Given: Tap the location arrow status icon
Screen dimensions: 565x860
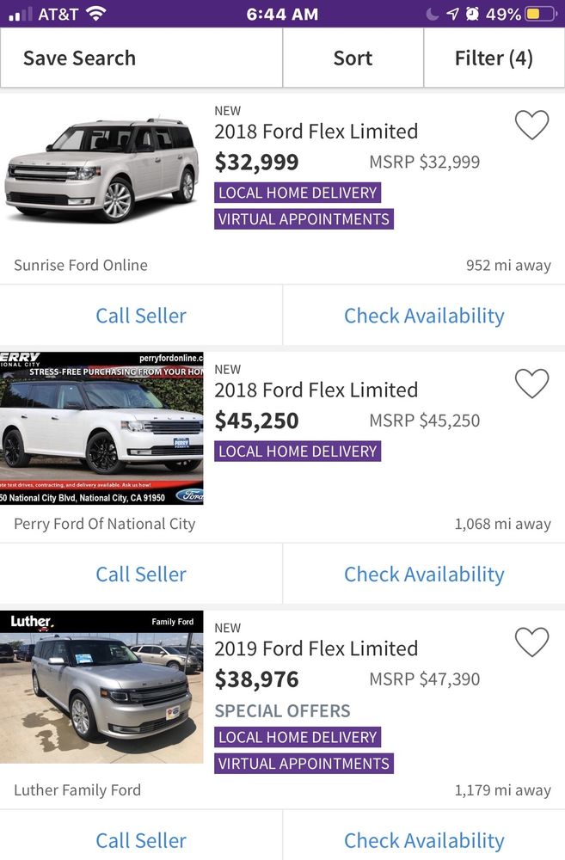Looking at the screenshot, I should click(452, 14).
